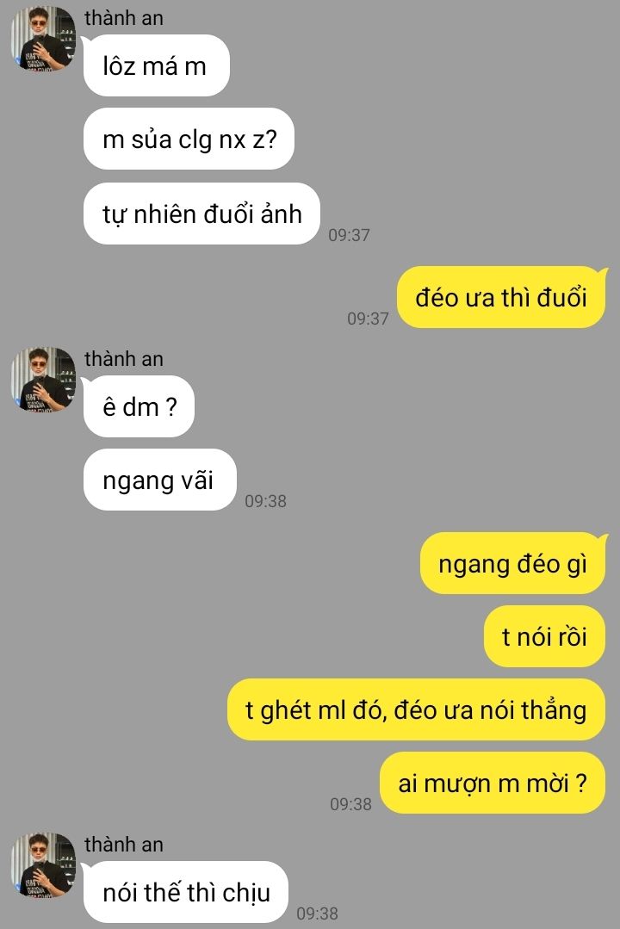This screenshot has height=929, width=620.
Task: Tap the 09:38 timestamp by 'nói thế thì chịu'
Action: click(317, 914)
